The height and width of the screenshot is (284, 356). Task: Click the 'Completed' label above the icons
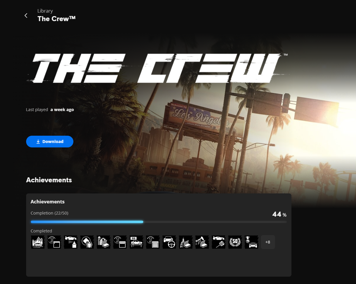[x=41, y=231]
